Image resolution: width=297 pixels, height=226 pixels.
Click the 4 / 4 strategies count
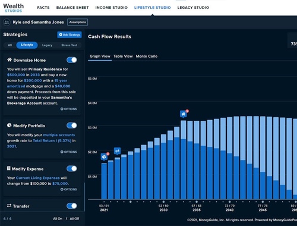7,219
